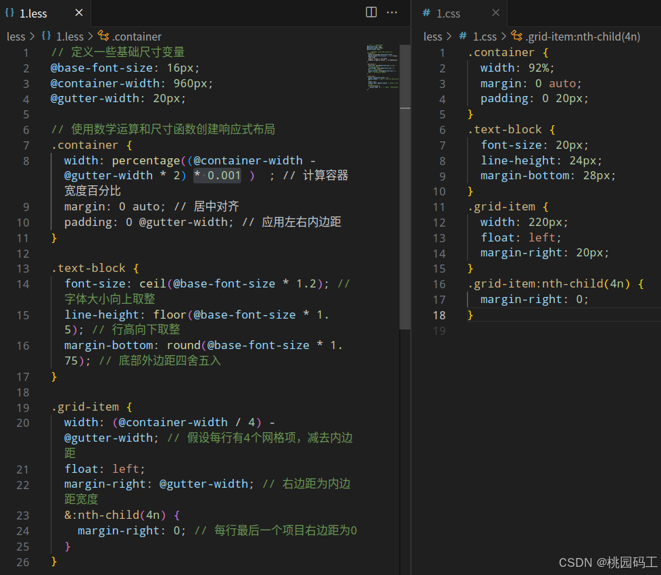
Task: Click the symbol icon before .container breadcrumb
Action: point(103,36)
